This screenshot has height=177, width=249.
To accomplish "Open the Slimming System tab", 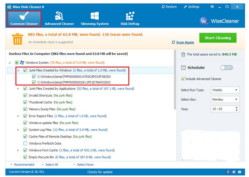I will tap(95, 18).
